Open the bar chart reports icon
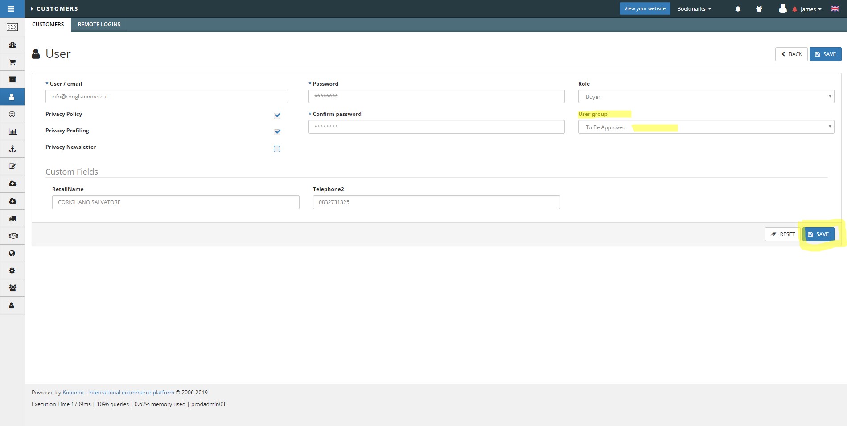847x426 pixels. click(x=12, y=131)
